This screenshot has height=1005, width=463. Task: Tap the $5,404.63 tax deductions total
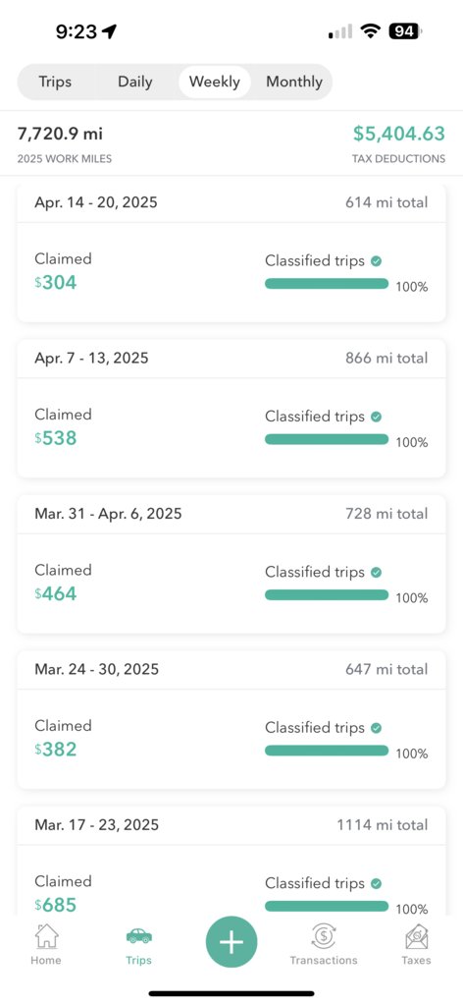pyautogui.click(x=399, y=134)
